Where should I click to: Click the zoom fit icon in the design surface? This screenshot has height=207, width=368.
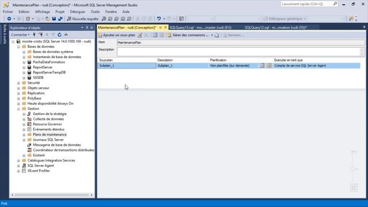tap(354, 188)
